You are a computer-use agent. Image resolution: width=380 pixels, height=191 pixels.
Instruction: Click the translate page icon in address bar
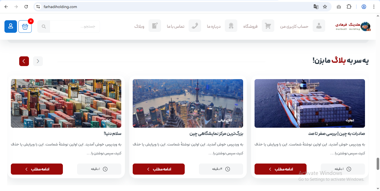tap(316, 7)
